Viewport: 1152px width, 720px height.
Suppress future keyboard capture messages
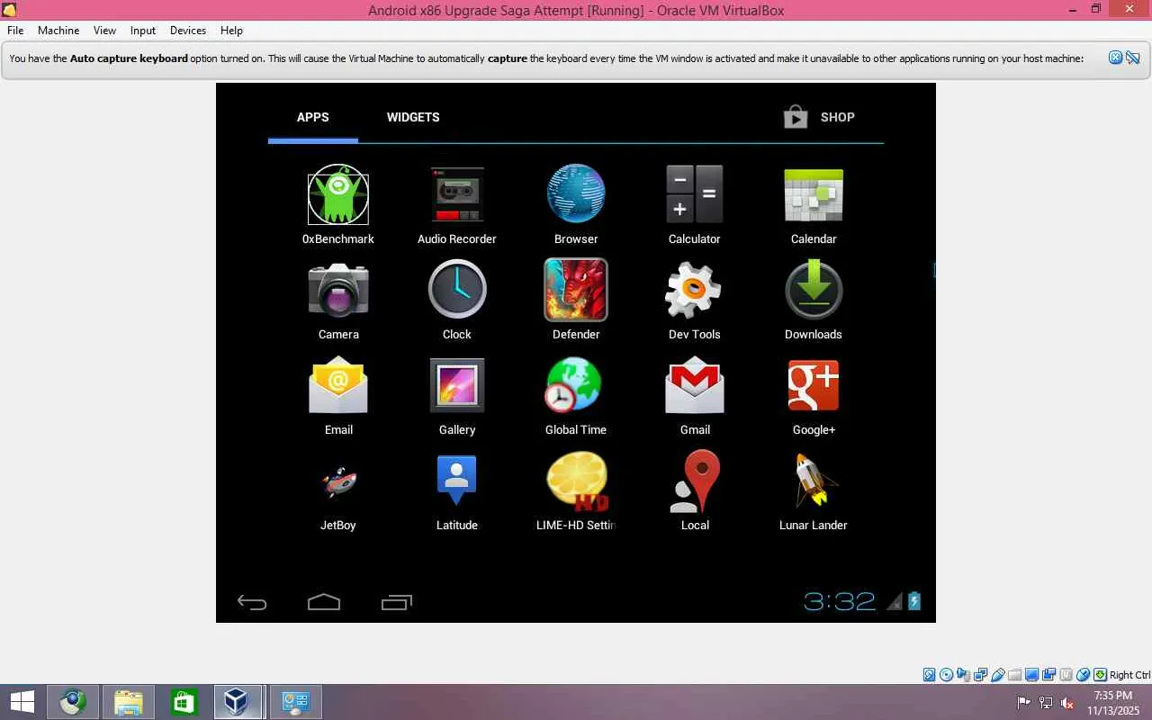click(x=1133, y=58)
